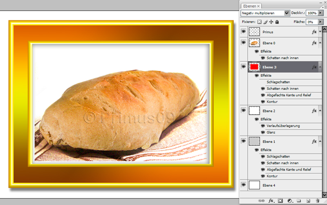Enable lock transparent pixels
The image size is (327, 205).
pyautogui.click(x=259, y=22)
